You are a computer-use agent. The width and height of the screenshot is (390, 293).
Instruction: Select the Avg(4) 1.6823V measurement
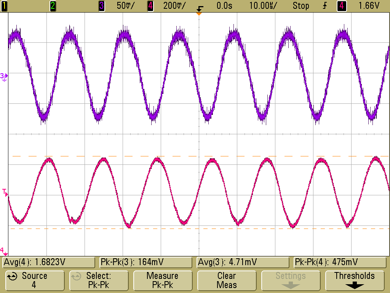click(x=49, y=262)
